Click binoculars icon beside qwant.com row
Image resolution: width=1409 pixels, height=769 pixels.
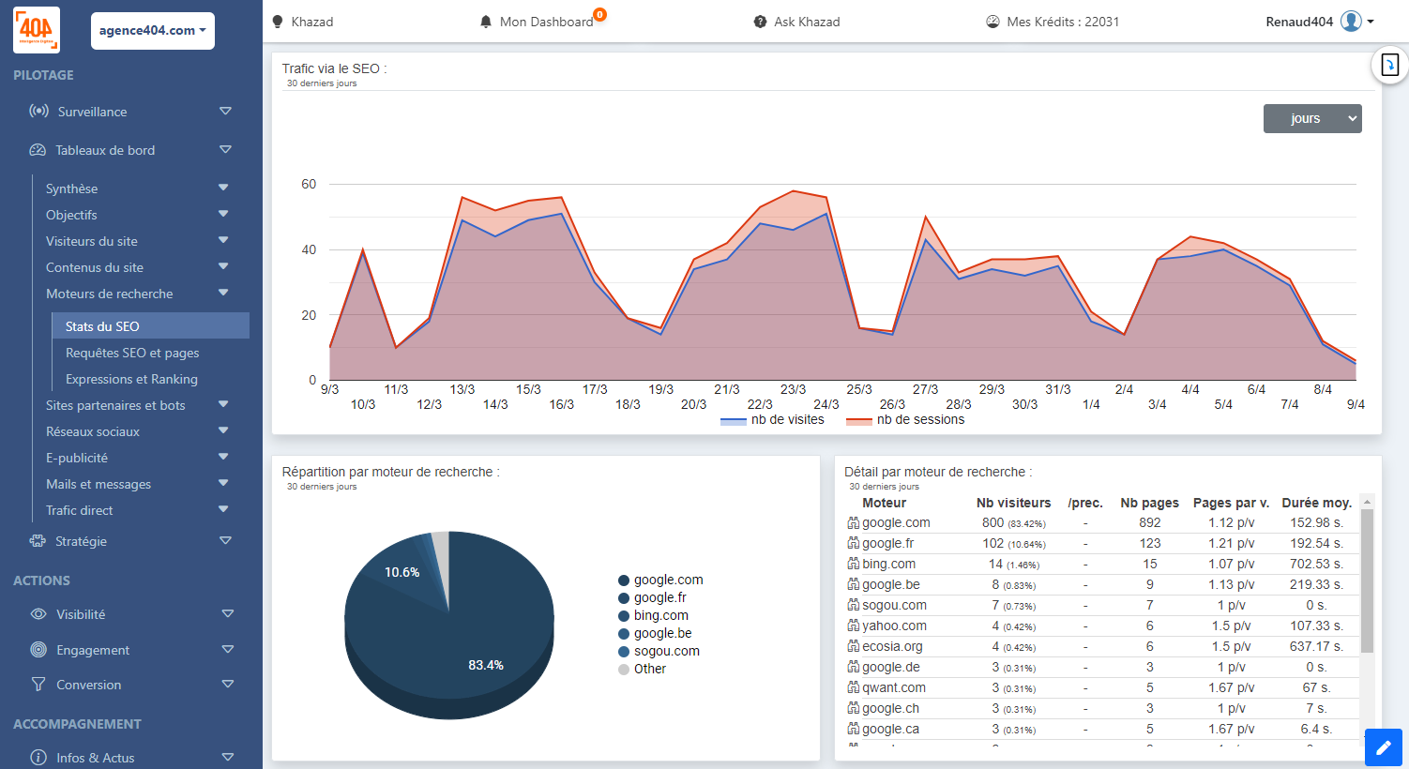[854, 688]
